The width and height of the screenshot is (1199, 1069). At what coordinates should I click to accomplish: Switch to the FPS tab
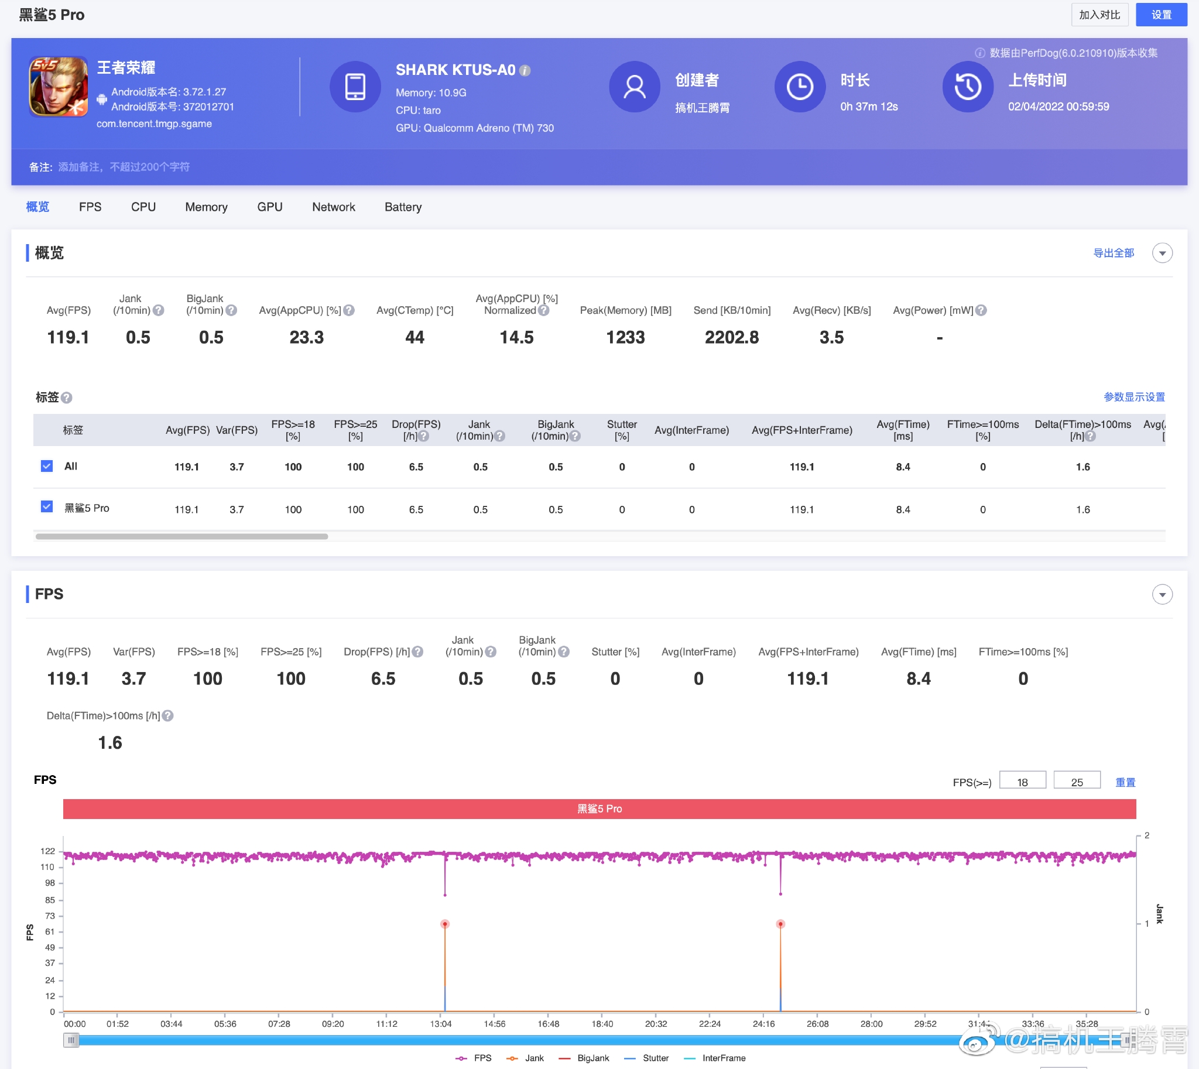(90, 207)
